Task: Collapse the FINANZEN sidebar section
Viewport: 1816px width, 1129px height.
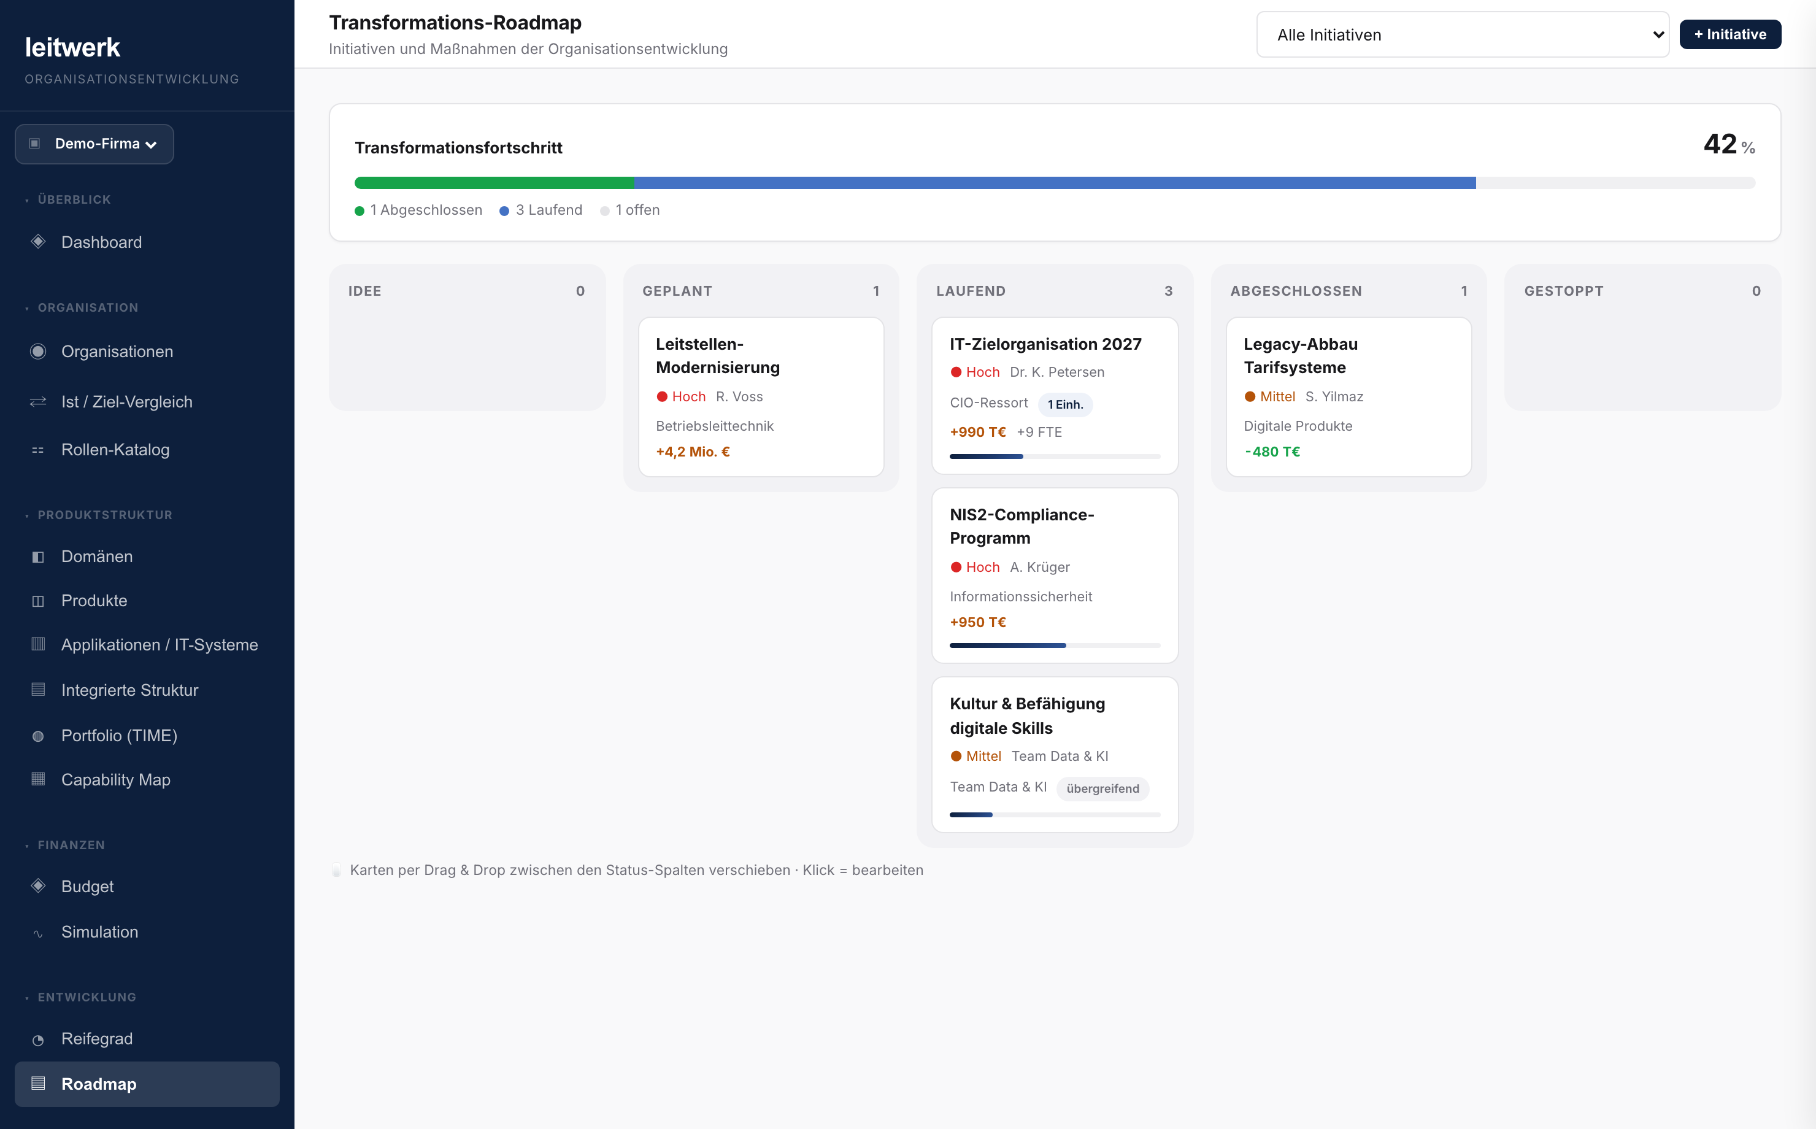Action: [65, 846]
